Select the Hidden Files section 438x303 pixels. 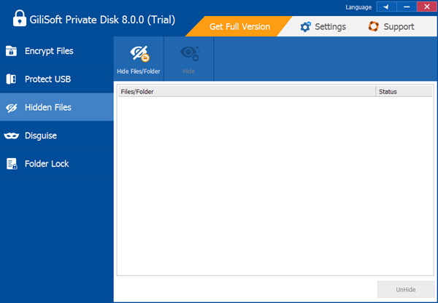click(56, 107)
